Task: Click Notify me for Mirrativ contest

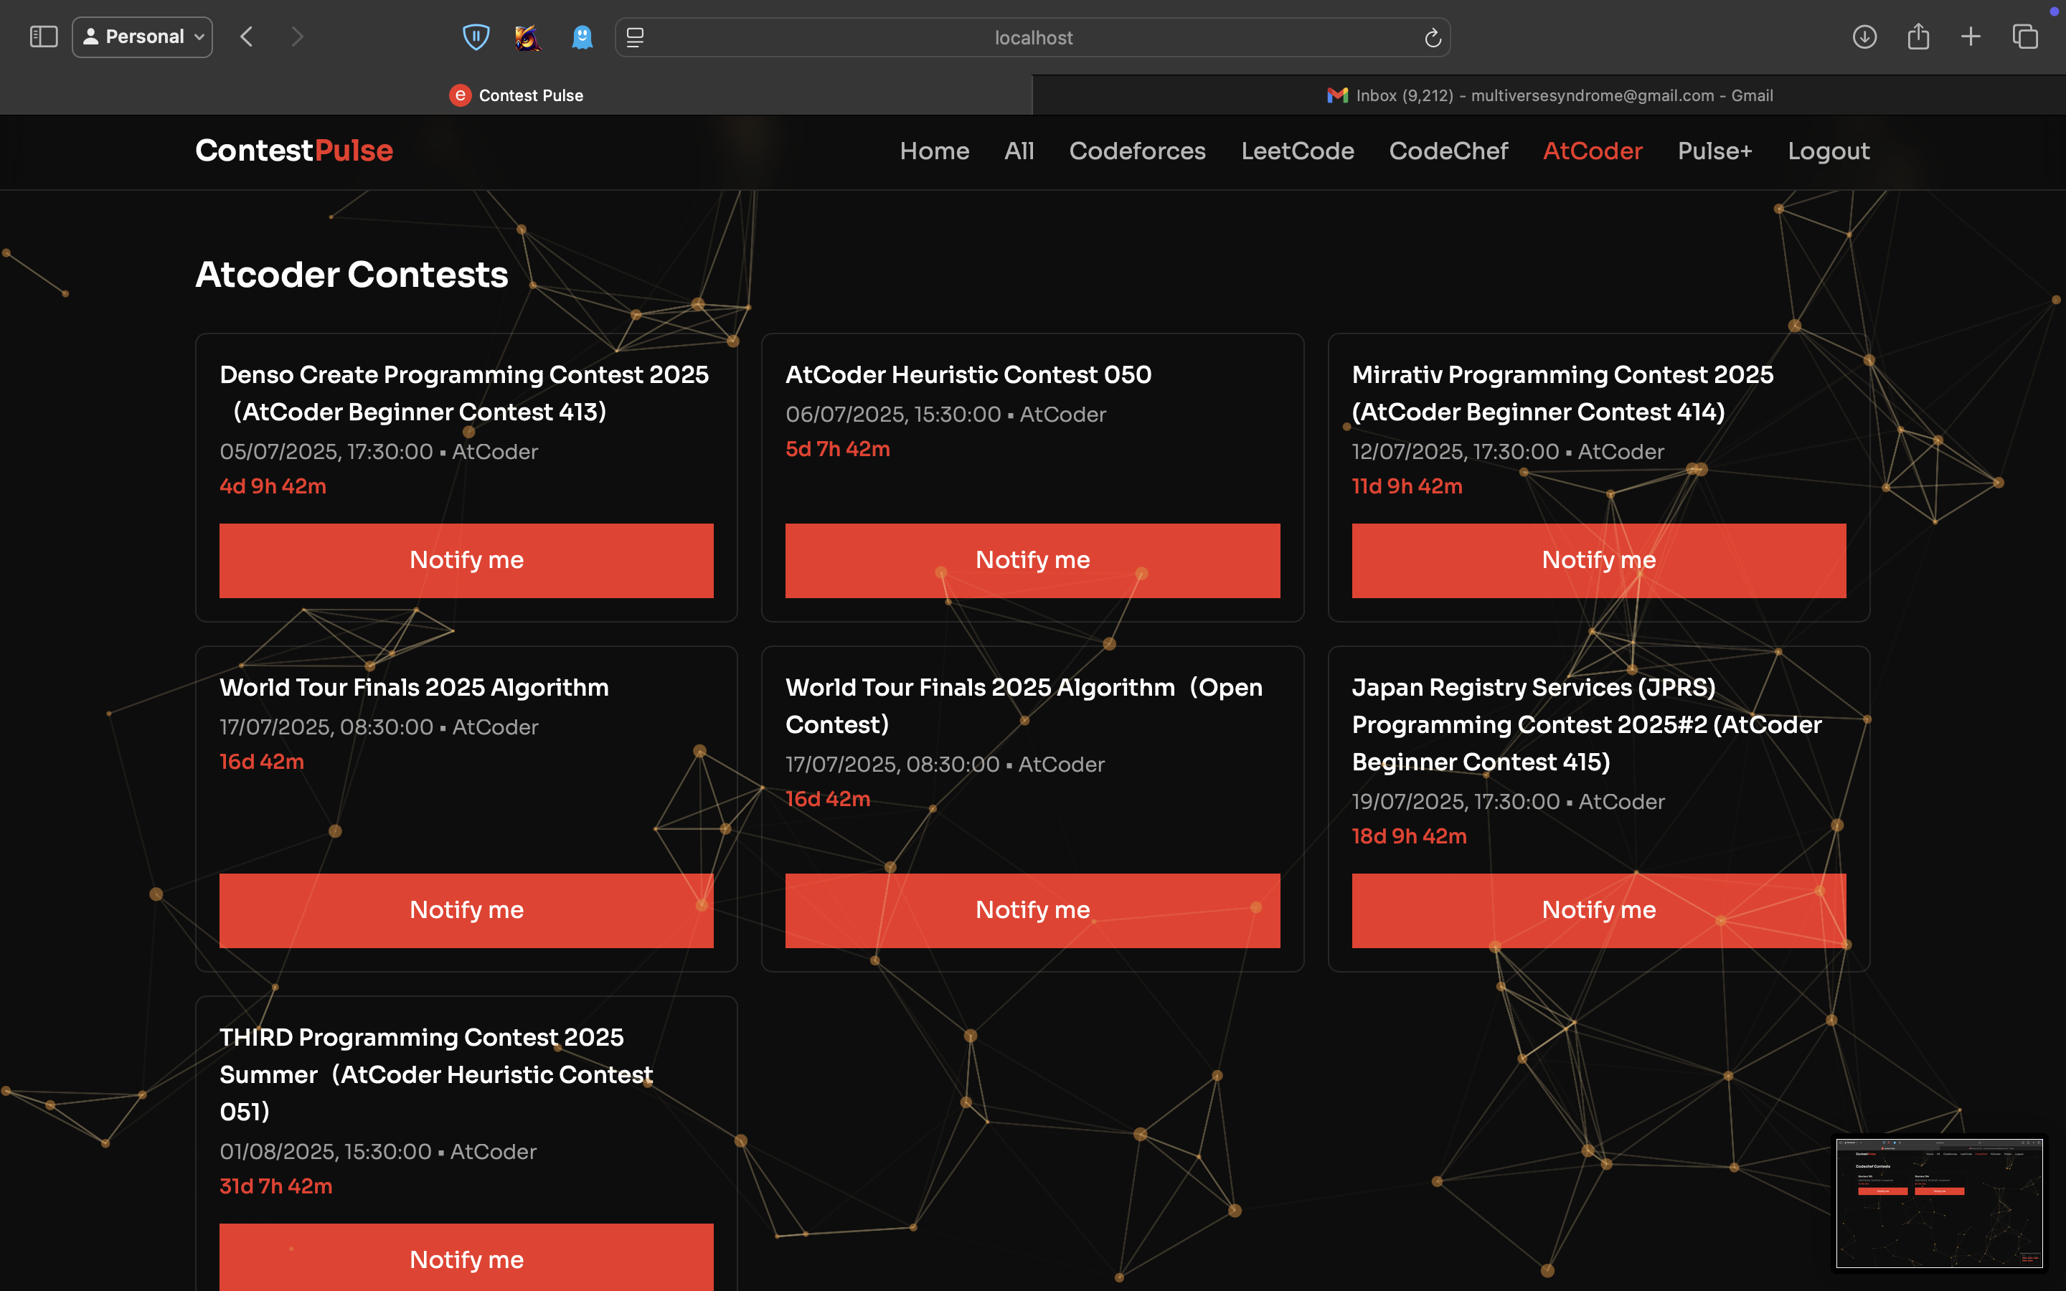Action: 1598,560
